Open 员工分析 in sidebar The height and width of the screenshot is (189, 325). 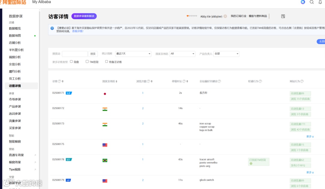point(15,79)
